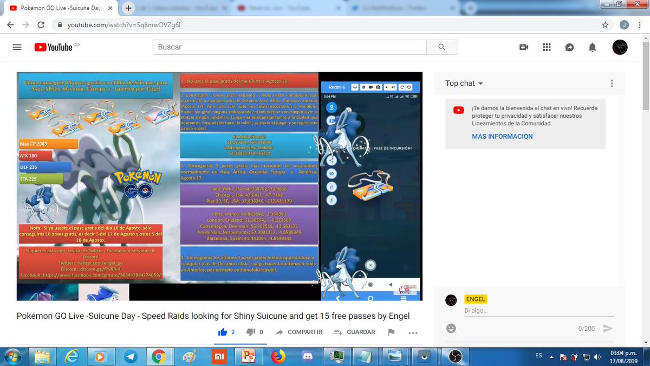The image size is (650, 366).
Task: Report the video with the flag icon
Action: coord(391,332)
